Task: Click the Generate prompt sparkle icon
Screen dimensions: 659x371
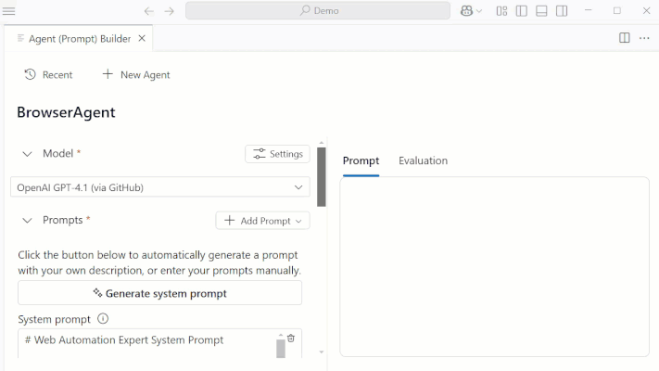Action: (x=97, y=293)
